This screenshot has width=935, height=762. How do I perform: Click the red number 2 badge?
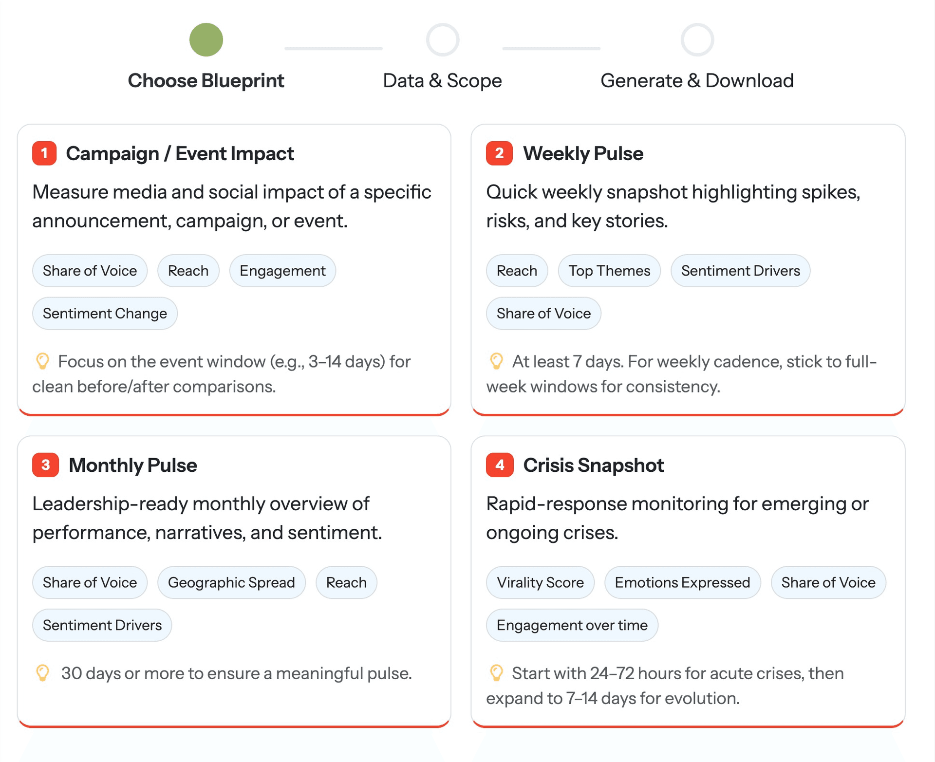pos(499,153)
